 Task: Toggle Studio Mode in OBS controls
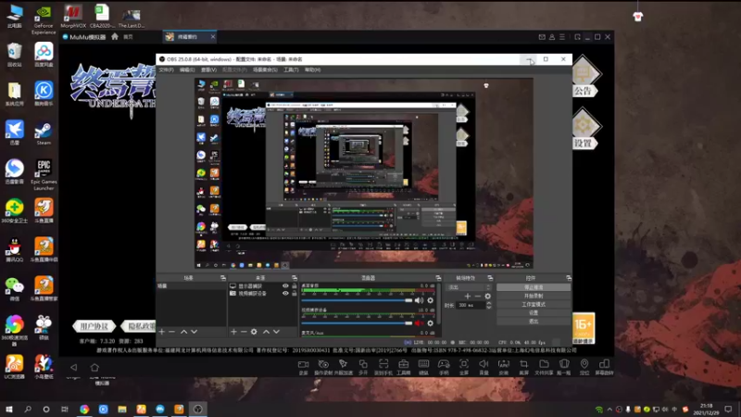534,305
